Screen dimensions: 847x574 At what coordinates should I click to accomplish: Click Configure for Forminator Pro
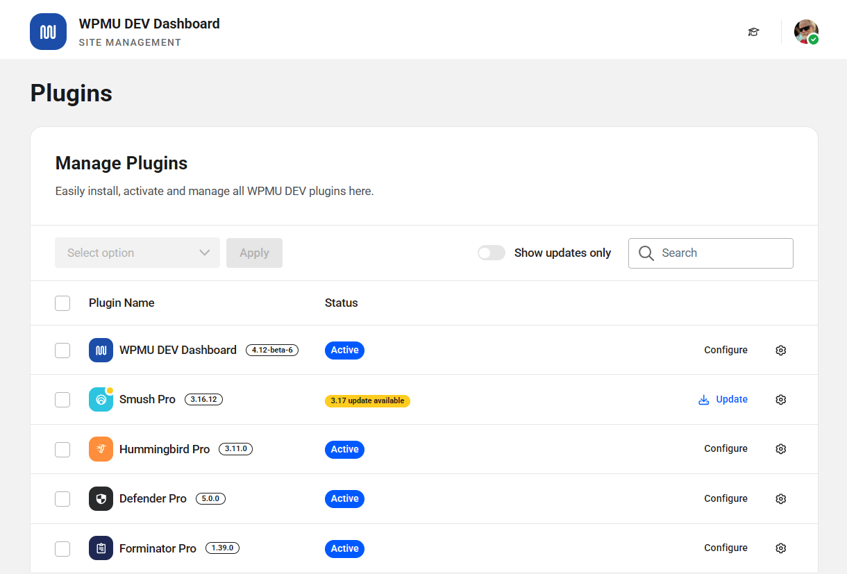pos(726,548)
